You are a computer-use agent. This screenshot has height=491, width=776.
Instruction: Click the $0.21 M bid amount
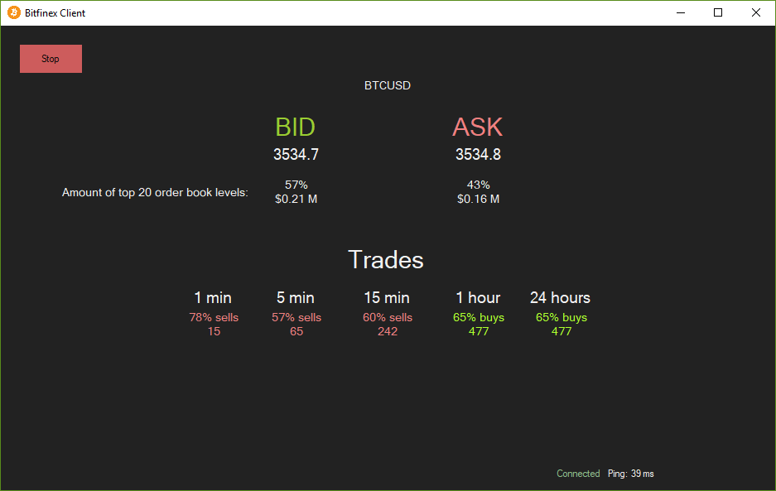(296, 199)
